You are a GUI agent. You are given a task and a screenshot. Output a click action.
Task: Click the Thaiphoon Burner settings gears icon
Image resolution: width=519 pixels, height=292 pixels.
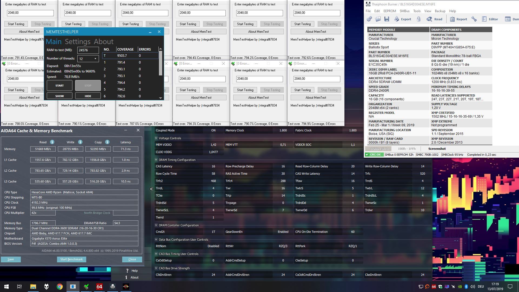point(369,19)
